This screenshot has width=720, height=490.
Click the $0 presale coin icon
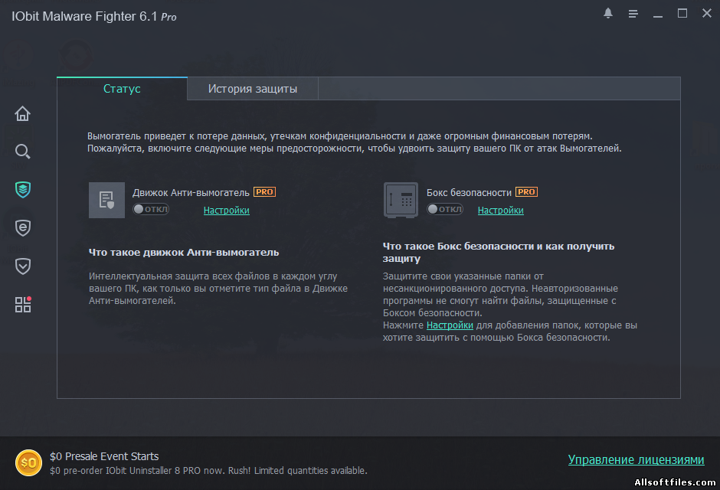coord(28,462)
